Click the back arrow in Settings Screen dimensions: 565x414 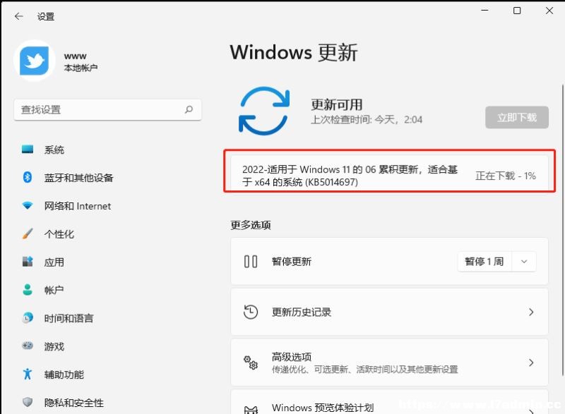[19, 16]
